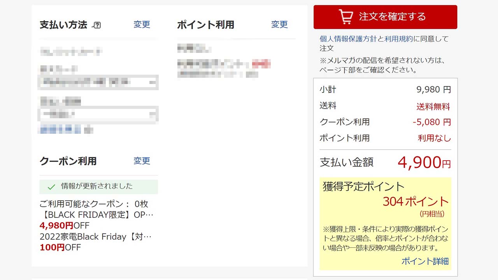Open the 利用規約 terms link
This screenshot has width=498, height=280.
coord(398,39)
